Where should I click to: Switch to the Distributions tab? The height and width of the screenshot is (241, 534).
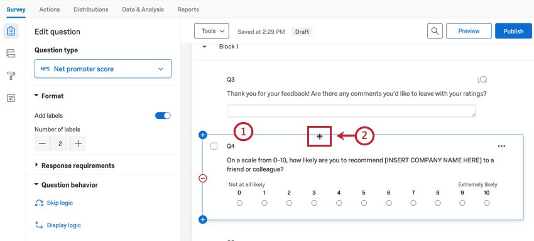click(x=91, y=9)
